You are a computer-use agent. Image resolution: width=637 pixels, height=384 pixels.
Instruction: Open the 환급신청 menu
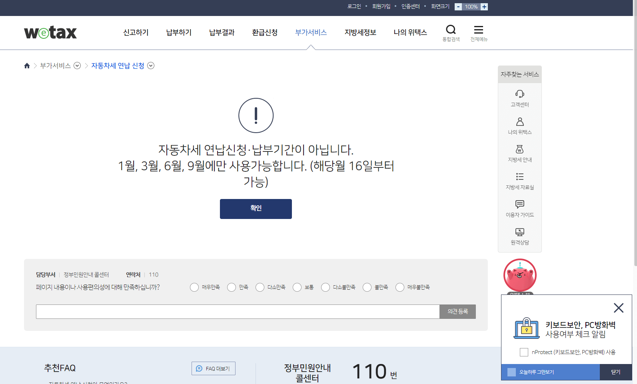265,32
